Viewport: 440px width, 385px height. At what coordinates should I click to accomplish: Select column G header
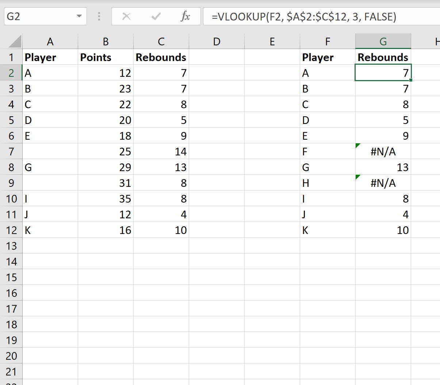click(383, 41)
